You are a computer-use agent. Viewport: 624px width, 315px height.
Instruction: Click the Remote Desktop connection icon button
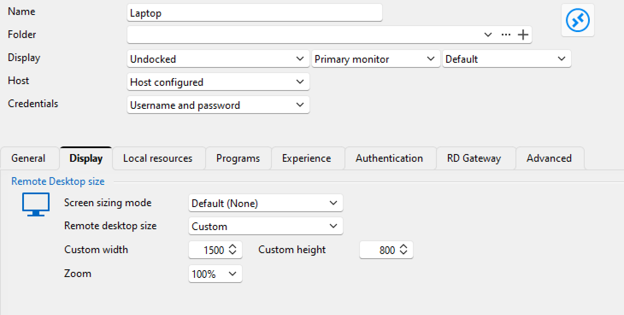click(x=577, y=20)
